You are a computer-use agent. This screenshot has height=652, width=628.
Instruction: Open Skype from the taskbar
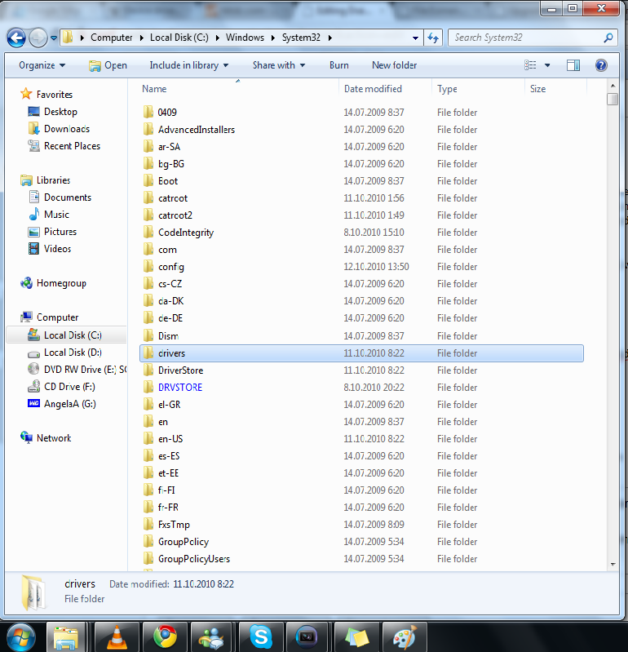pos(261,637)
